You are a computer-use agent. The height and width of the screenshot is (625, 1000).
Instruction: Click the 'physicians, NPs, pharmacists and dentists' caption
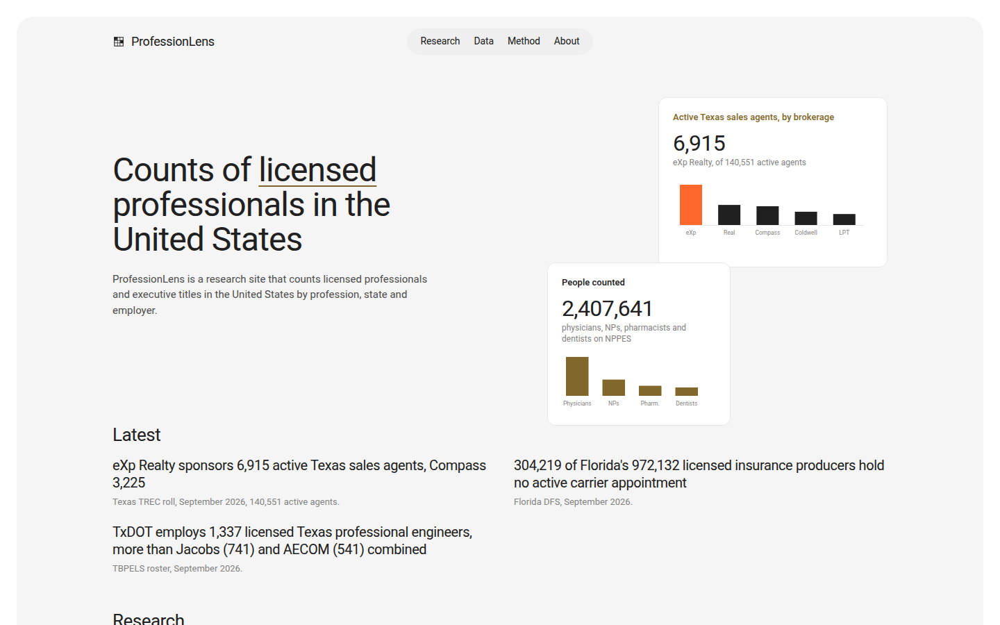coord(624,333)
